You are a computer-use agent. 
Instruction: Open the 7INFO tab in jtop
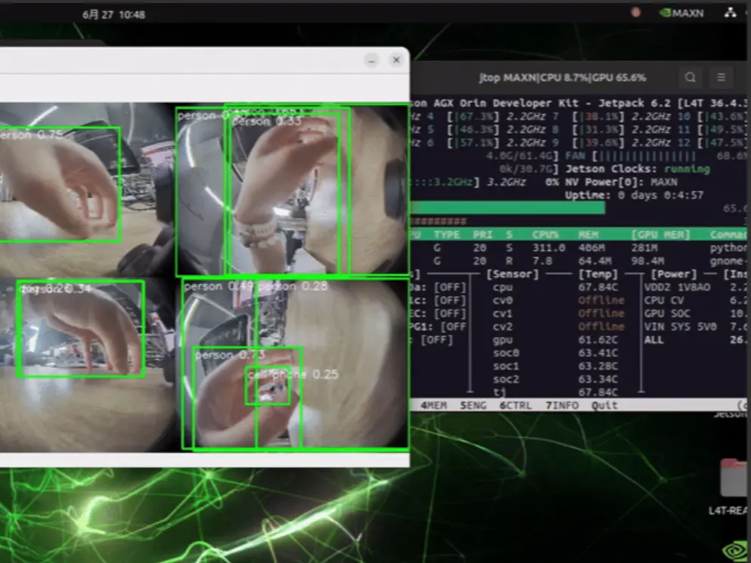click(x=560, y=406)
